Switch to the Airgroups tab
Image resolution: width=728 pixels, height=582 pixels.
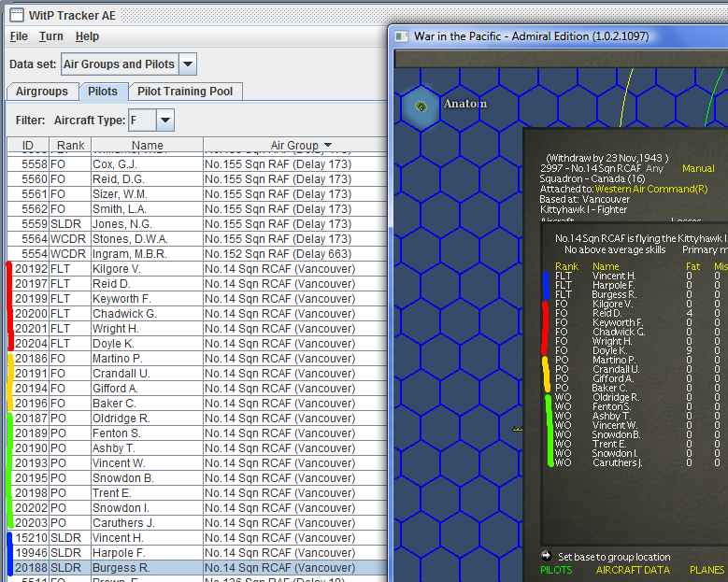click(42, 91)
